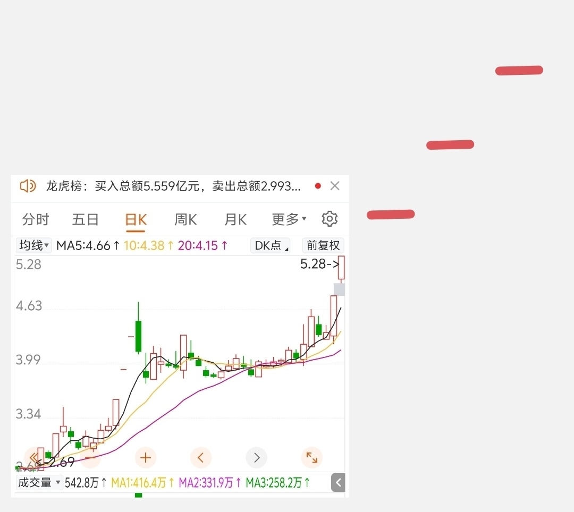Click the MA2:331.9万 volume average

tap(210, 483)
